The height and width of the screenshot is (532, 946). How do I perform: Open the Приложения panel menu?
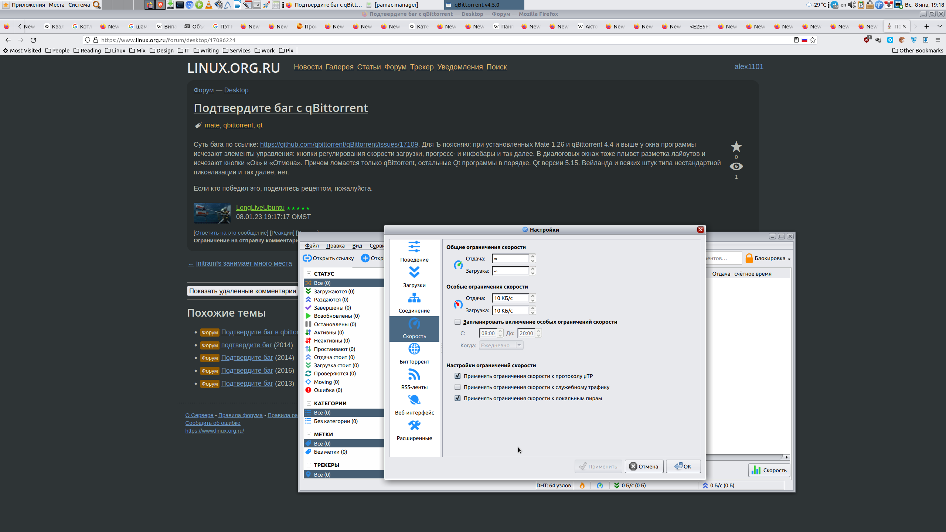[28, 5]
